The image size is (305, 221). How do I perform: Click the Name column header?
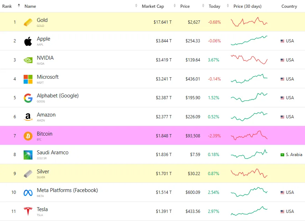tap(30, 6)
